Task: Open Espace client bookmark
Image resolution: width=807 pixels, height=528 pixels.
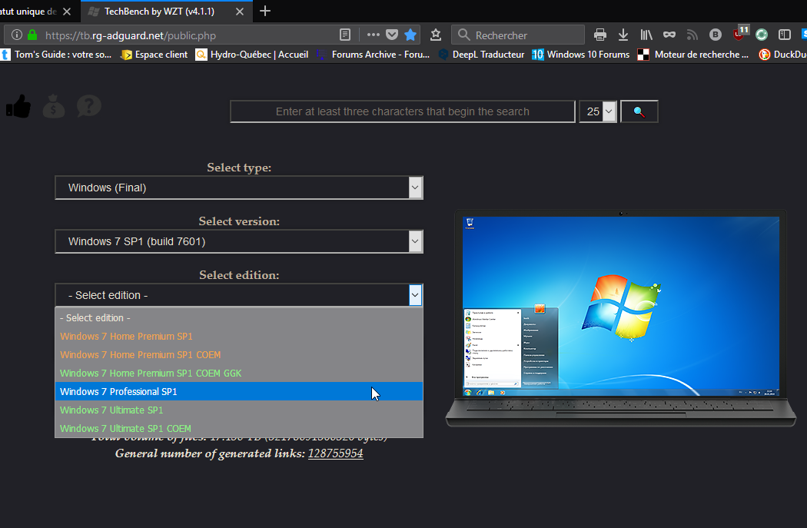Action: pyautogui.click(x=154, y=55)
